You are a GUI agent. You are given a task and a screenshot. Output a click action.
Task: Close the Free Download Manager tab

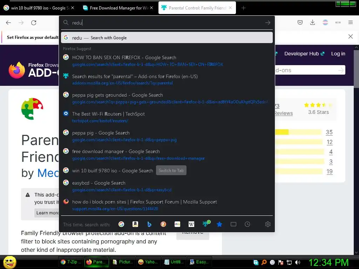[151, 8]
